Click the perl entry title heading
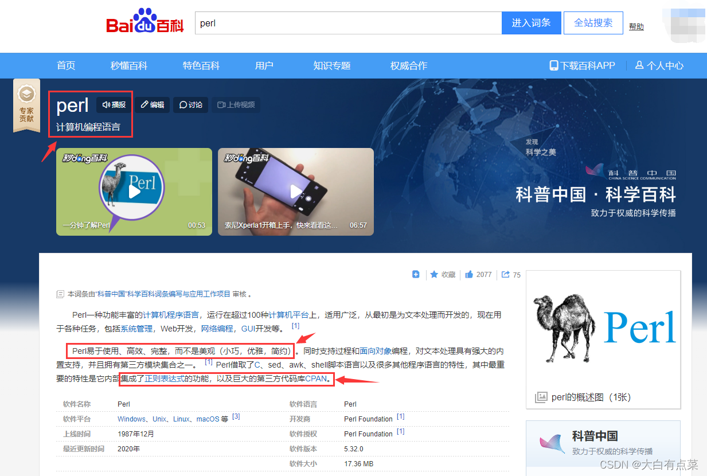707x476 pixels. pyautogui.click(x=72, y=105)
